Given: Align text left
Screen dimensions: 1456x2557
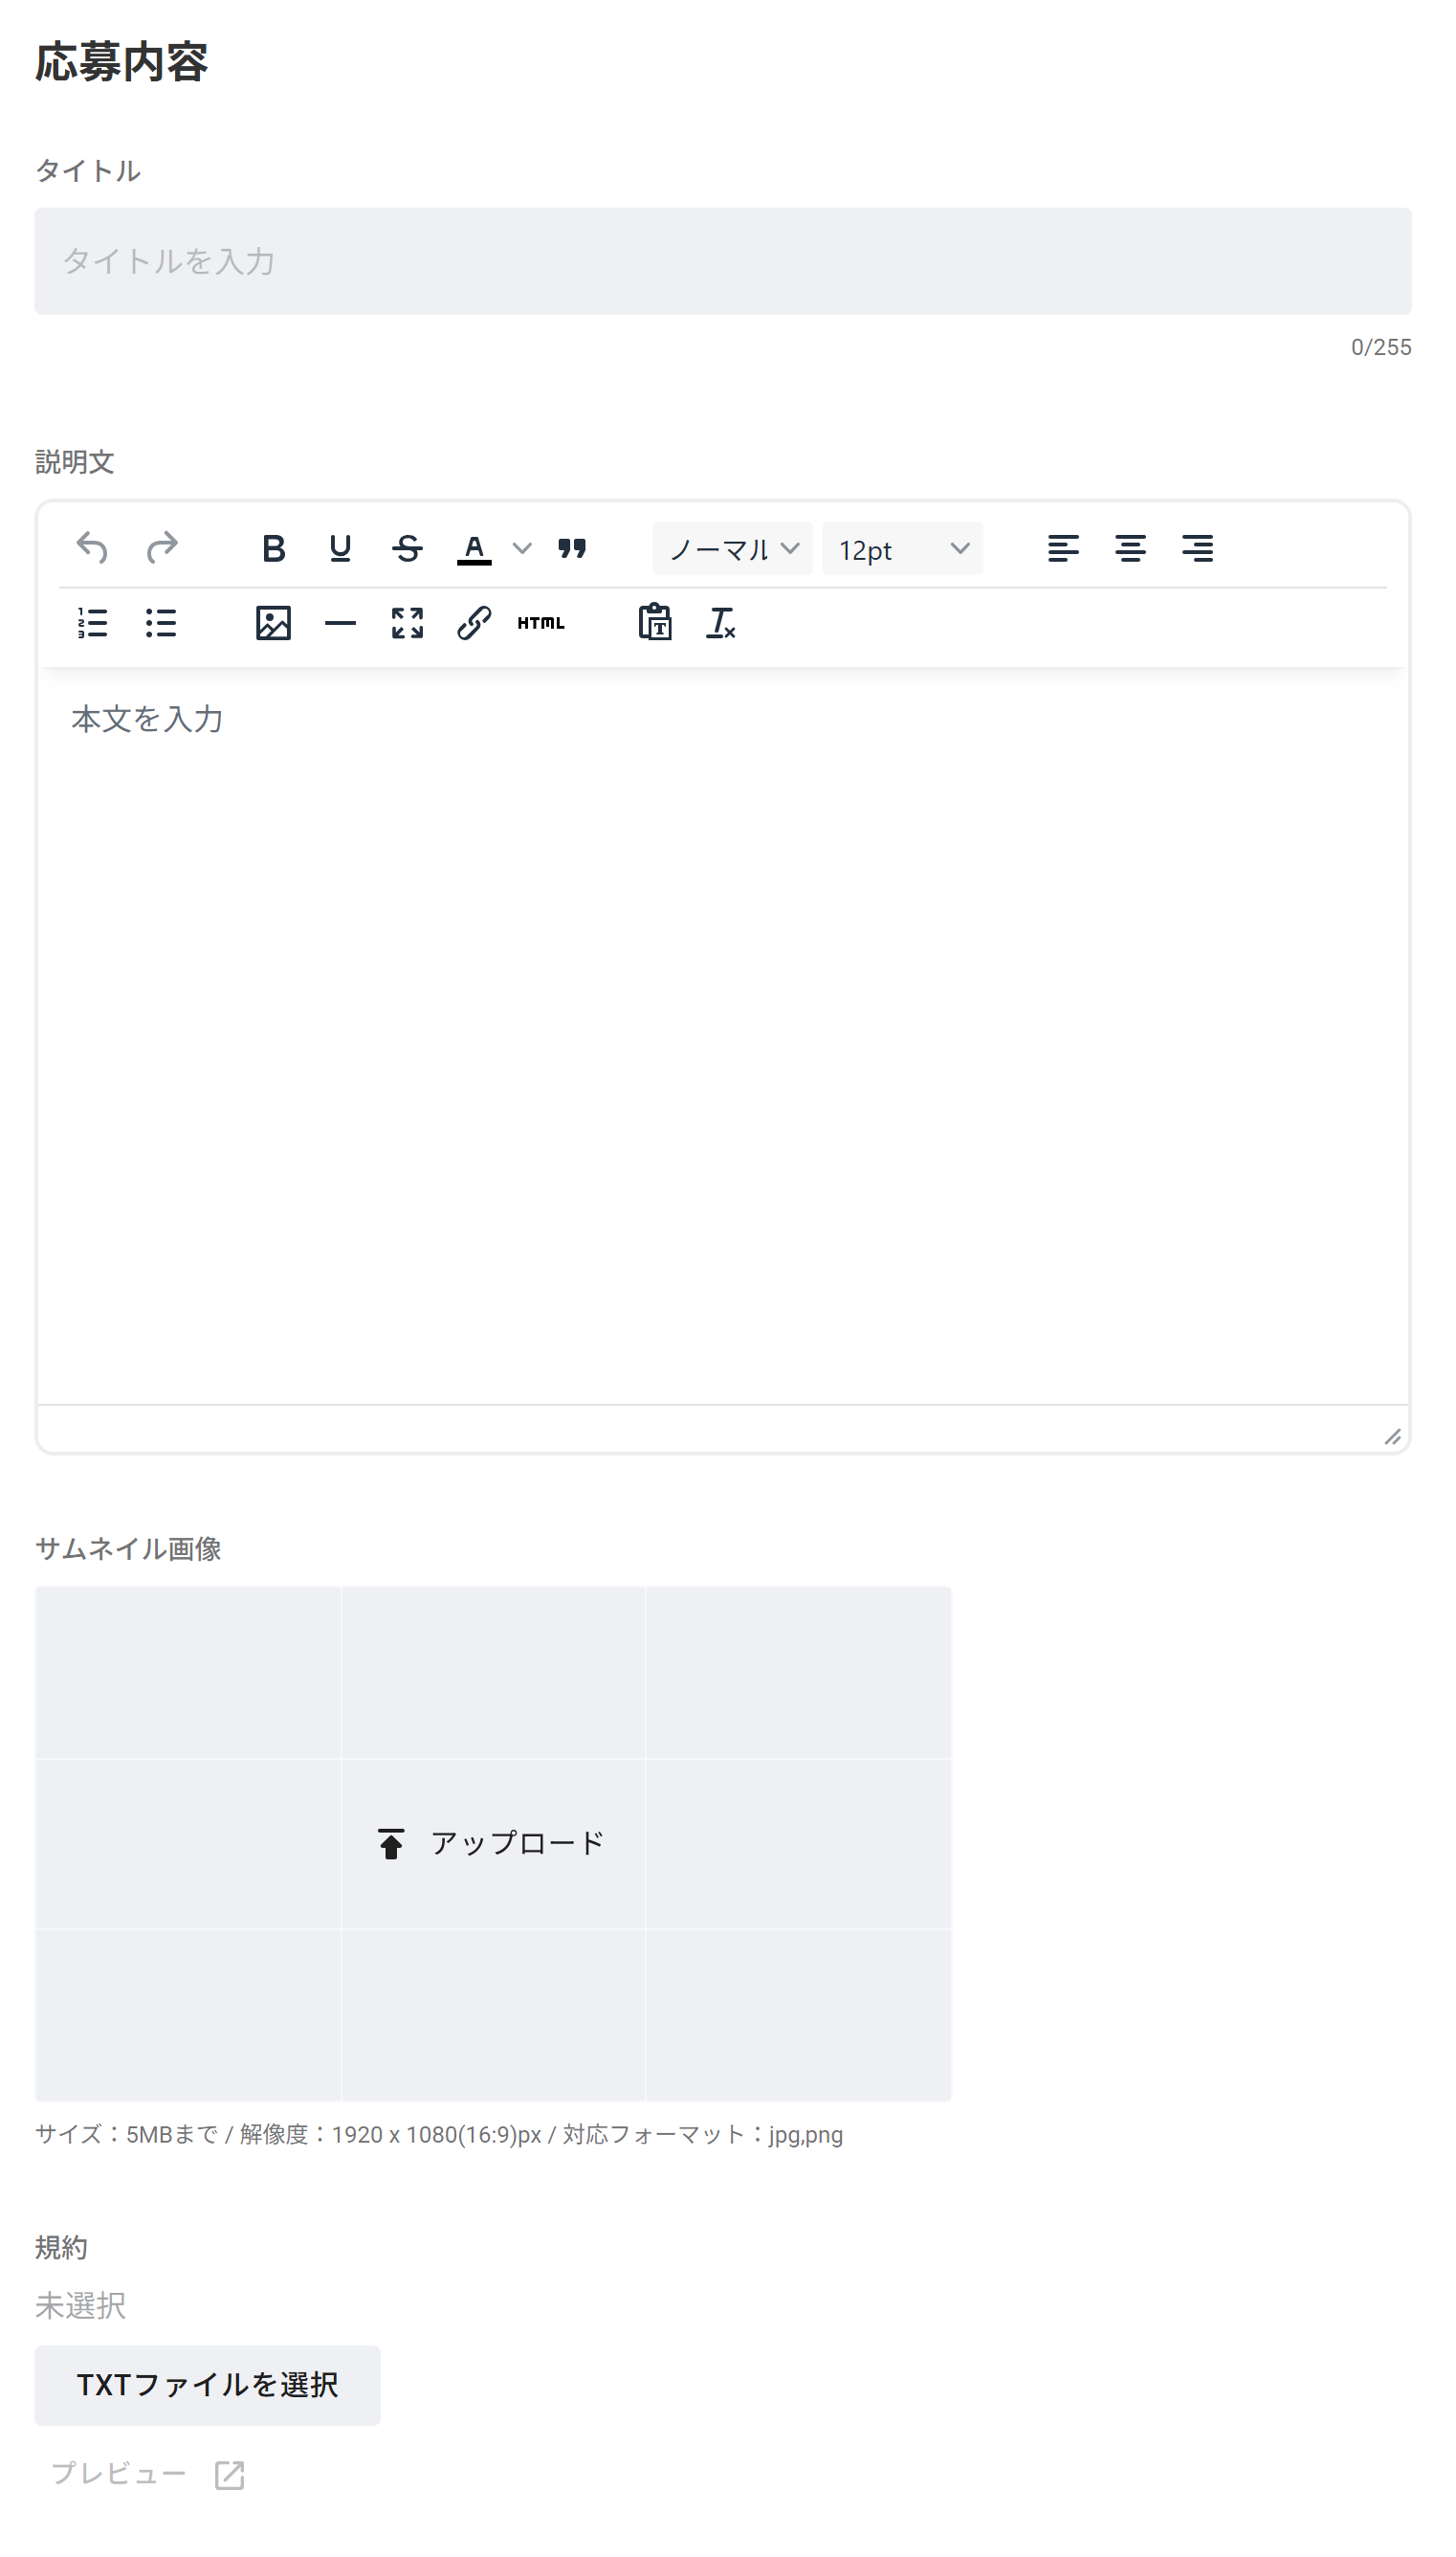Looking at the screenshot, I should [x=1063, y=550].
